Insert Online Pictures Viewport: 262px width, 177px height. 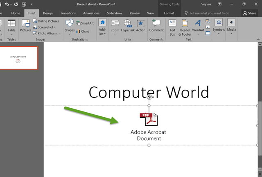pos(46,21)
